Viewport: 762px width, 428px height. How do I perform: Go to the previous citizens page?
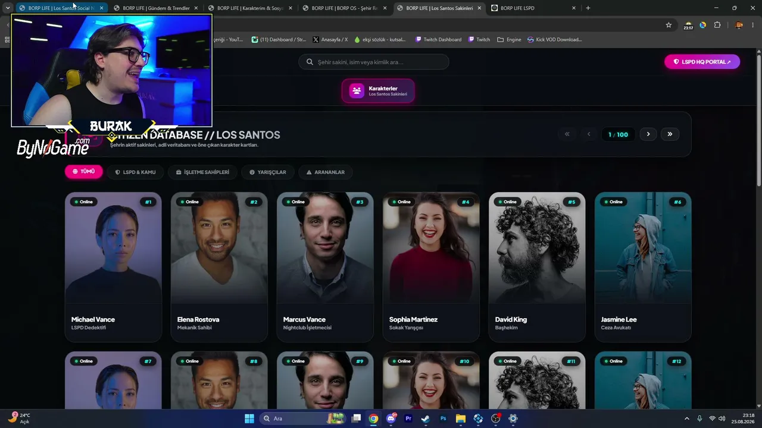coord(589,134)
